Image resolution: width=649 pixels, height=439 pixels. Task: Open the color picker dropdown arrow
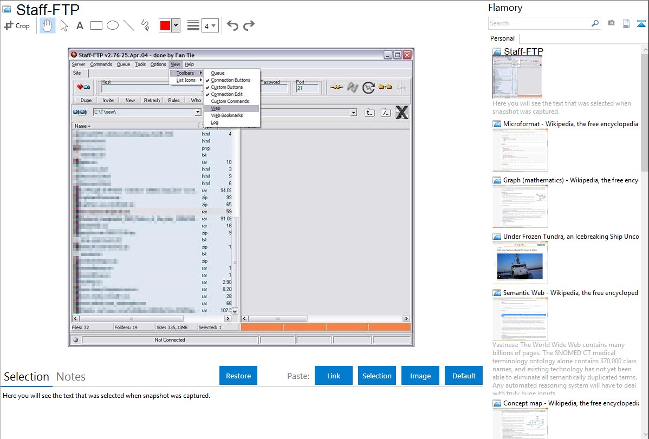coord(176,25)
